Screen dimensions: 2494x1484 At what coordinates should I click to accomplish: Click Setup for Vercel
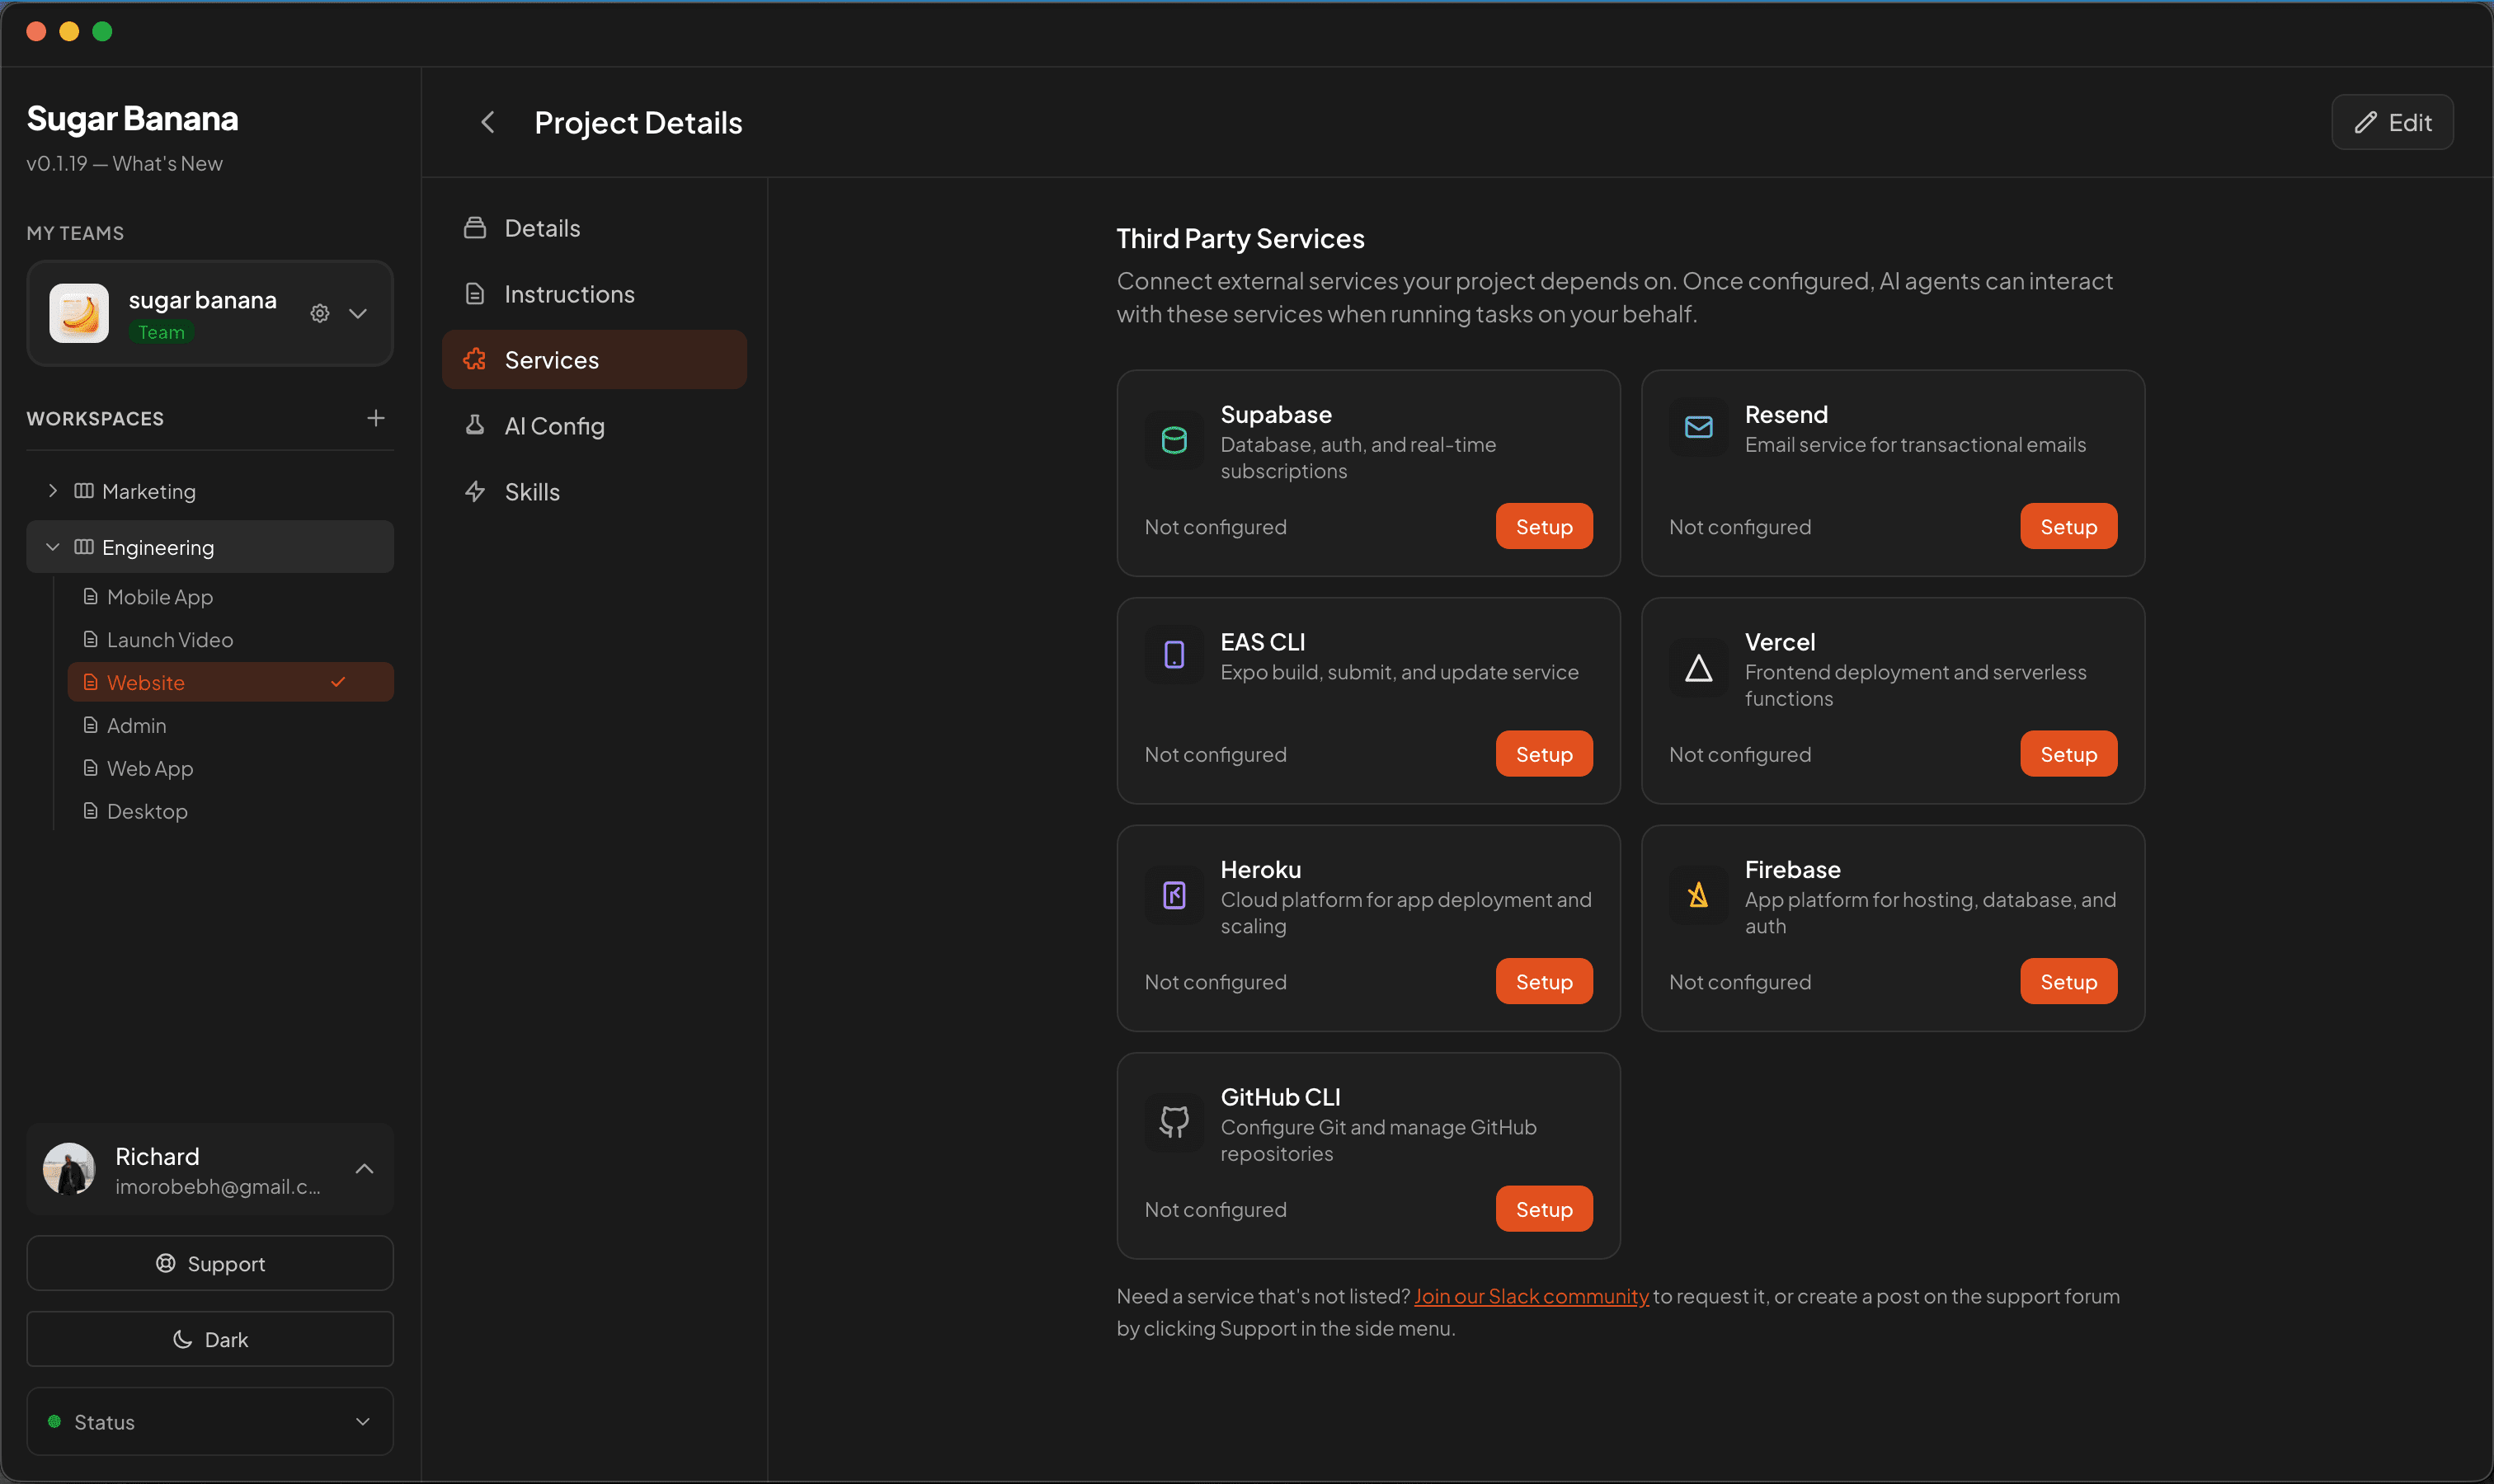[2068, 754]
